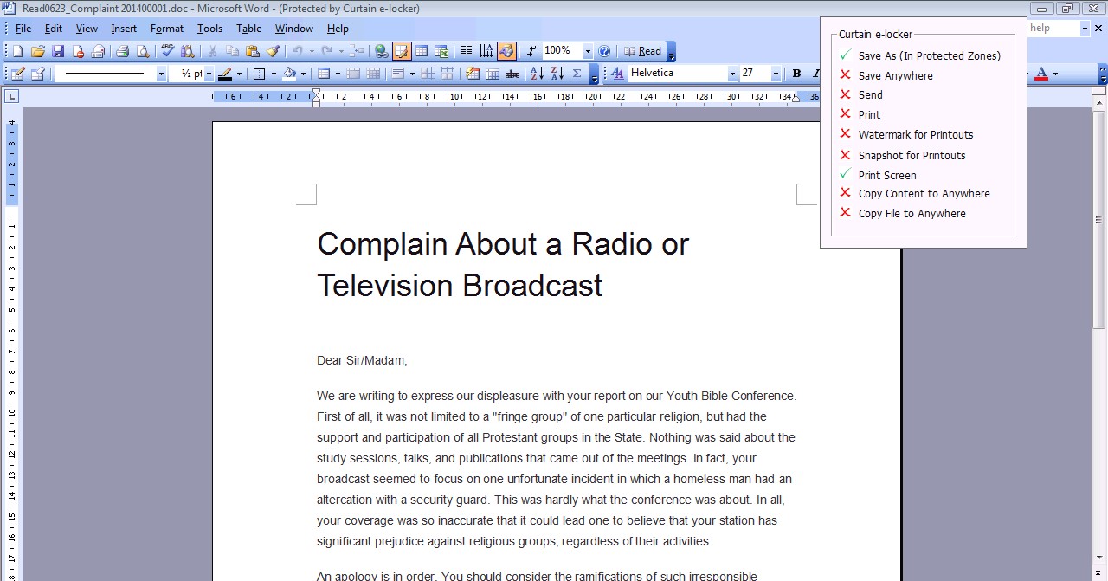Screen dimensions: 1108x581
Task: Open the font size dropdown showing 27
Action: point(775,74)
